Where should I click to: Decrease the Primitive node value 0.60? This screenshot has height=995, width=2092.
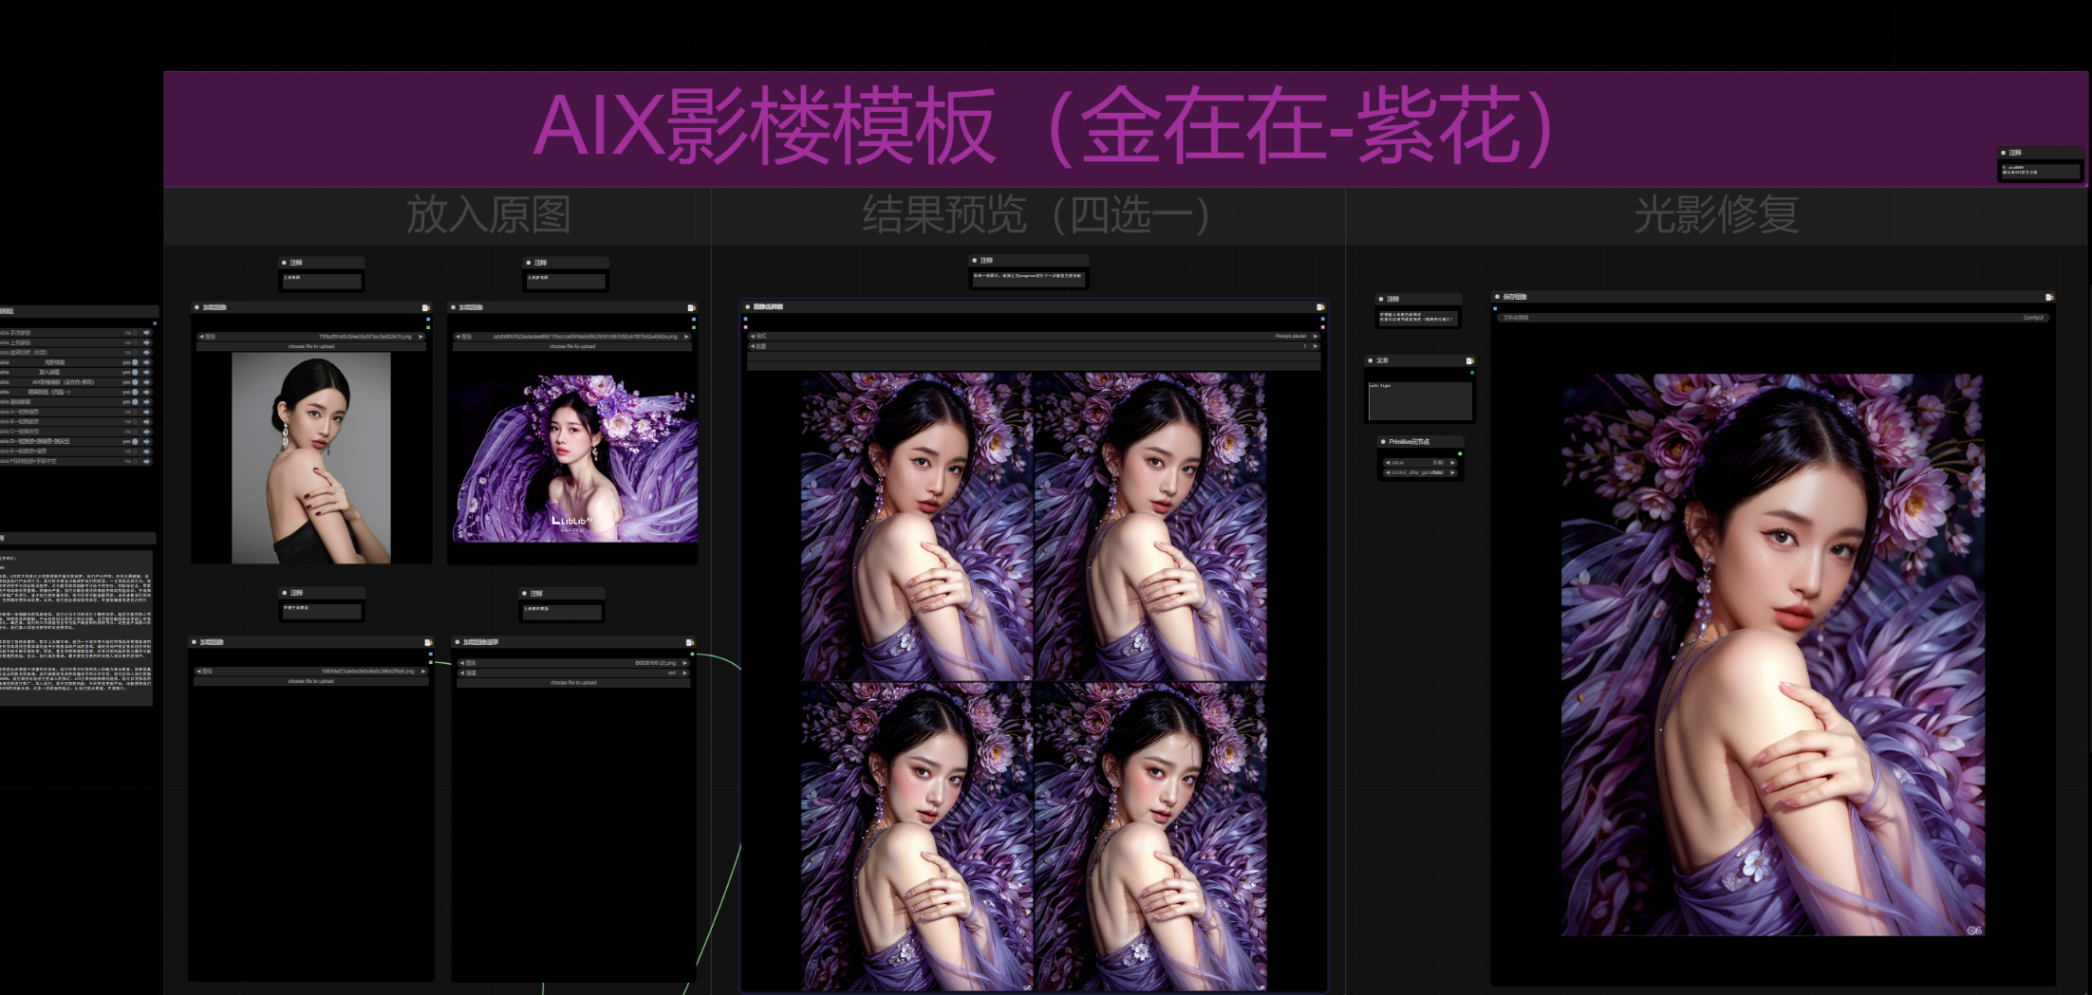click(1388, 463)
